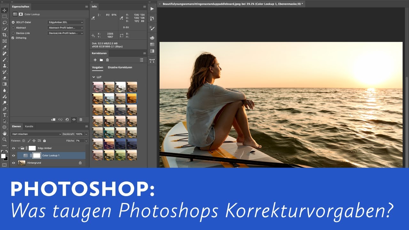Select the History Brush tool
This screenshot has width=409, height=230.
coord(4,72)
